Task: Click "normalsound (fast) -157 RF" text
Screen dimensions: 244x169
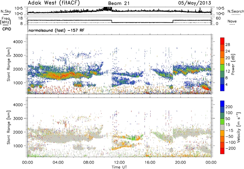Action: pyautogui.click(x=56, y=30)
